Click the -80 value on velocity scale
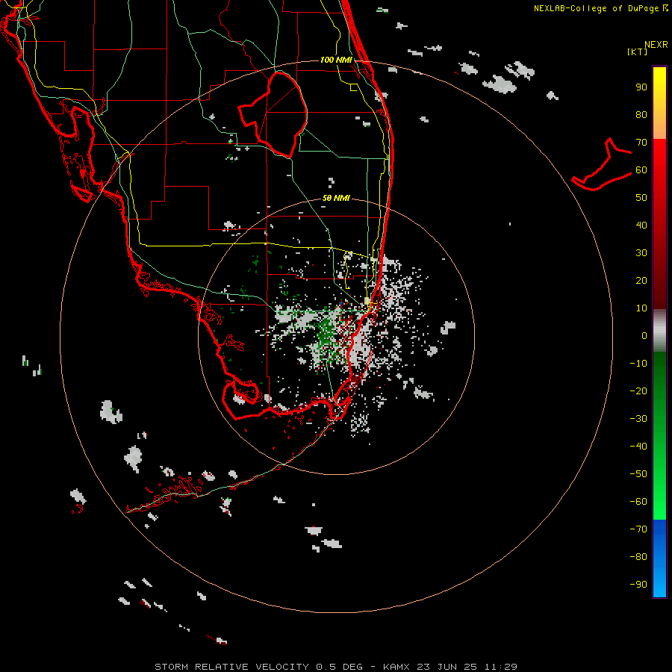This screenshot has height=672, width=672. click(638, 557)
